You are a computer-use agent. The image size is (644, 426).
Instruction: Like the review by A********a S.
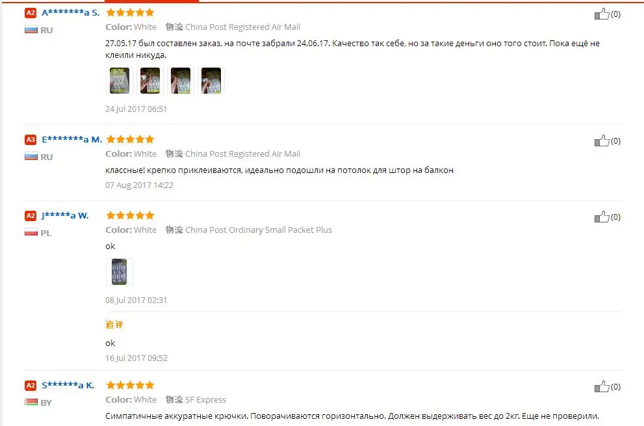tap(602, 14)
